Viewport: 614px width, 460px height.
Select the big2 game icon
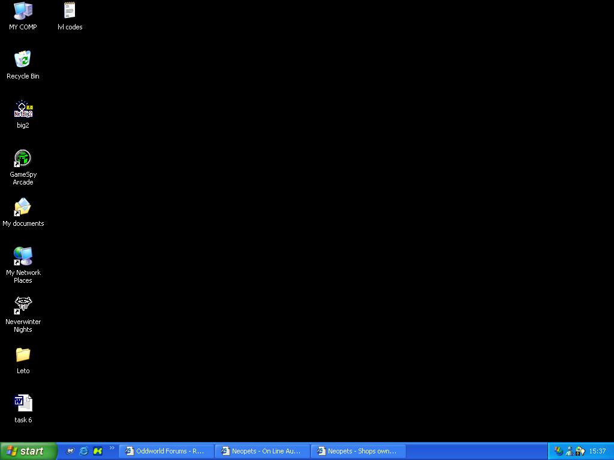click(23, 110)
